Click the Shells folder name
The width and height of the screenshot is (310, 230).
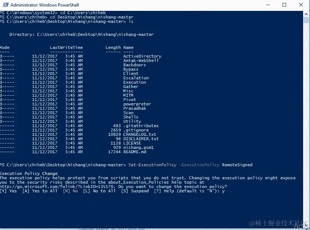click(x=131, y=117)
